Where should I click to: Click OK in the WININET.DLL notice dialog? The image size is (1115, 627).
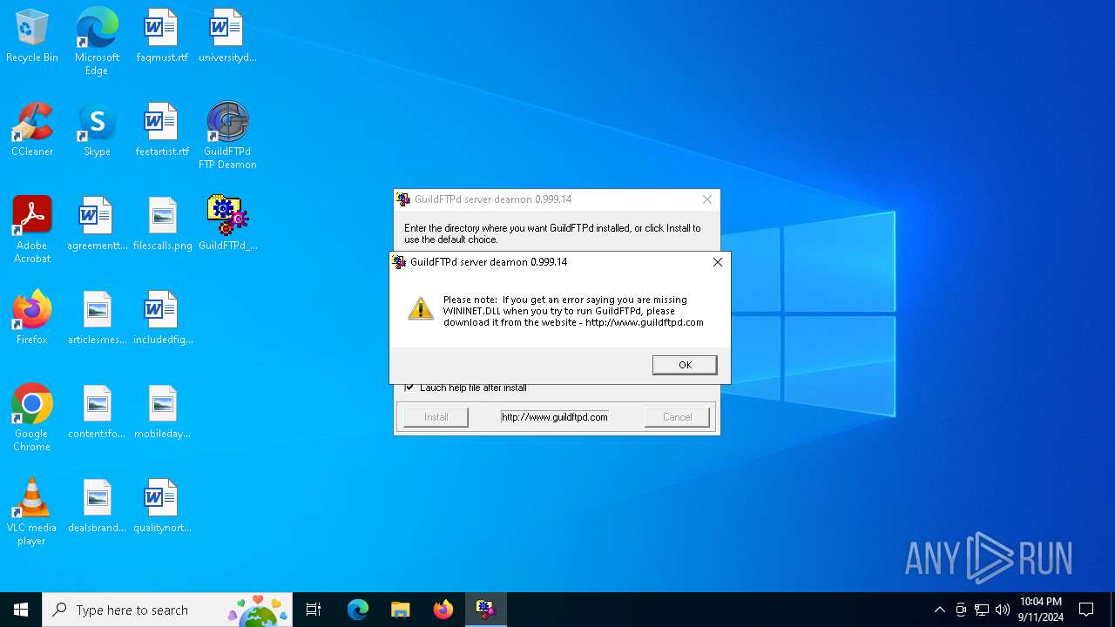685,365
